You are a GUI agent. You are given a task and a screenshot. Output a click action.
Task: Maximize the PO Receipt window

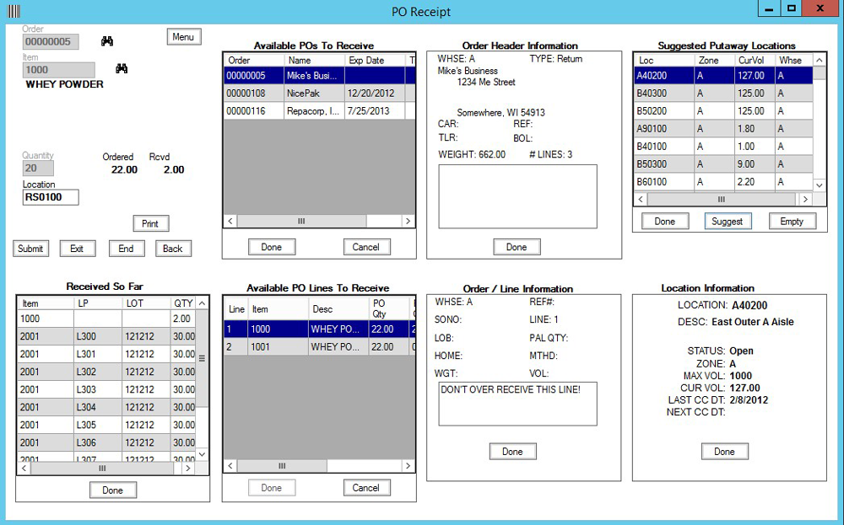click(792, 8)
